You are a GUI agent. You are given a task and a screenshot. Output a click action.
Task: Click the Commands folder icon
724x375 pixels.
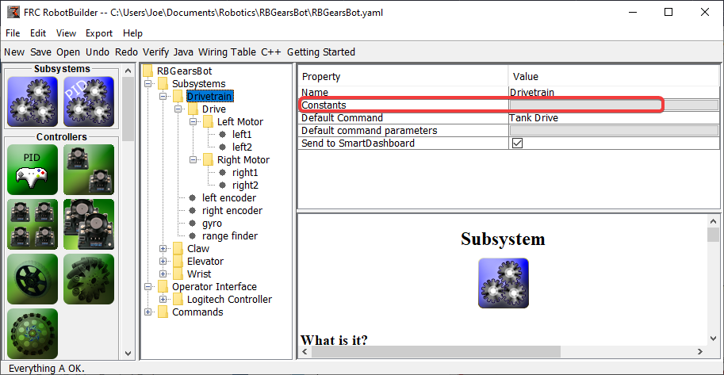tap(163, 312)
